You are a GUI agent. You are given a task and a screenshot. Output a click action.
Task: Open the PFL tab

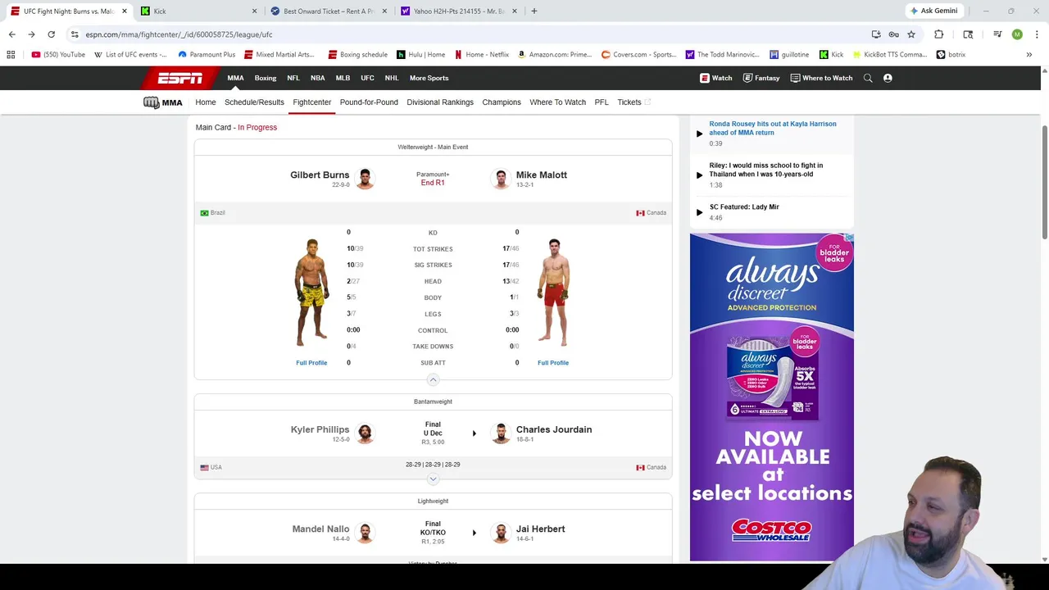[x=602, y=102]
